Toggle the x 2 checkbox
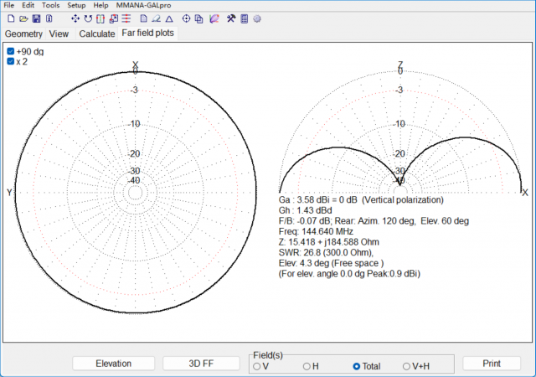 11,62
